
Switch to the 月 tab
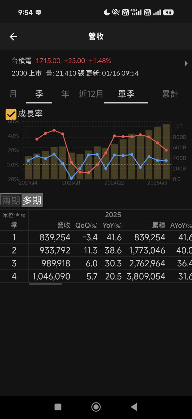13,94
